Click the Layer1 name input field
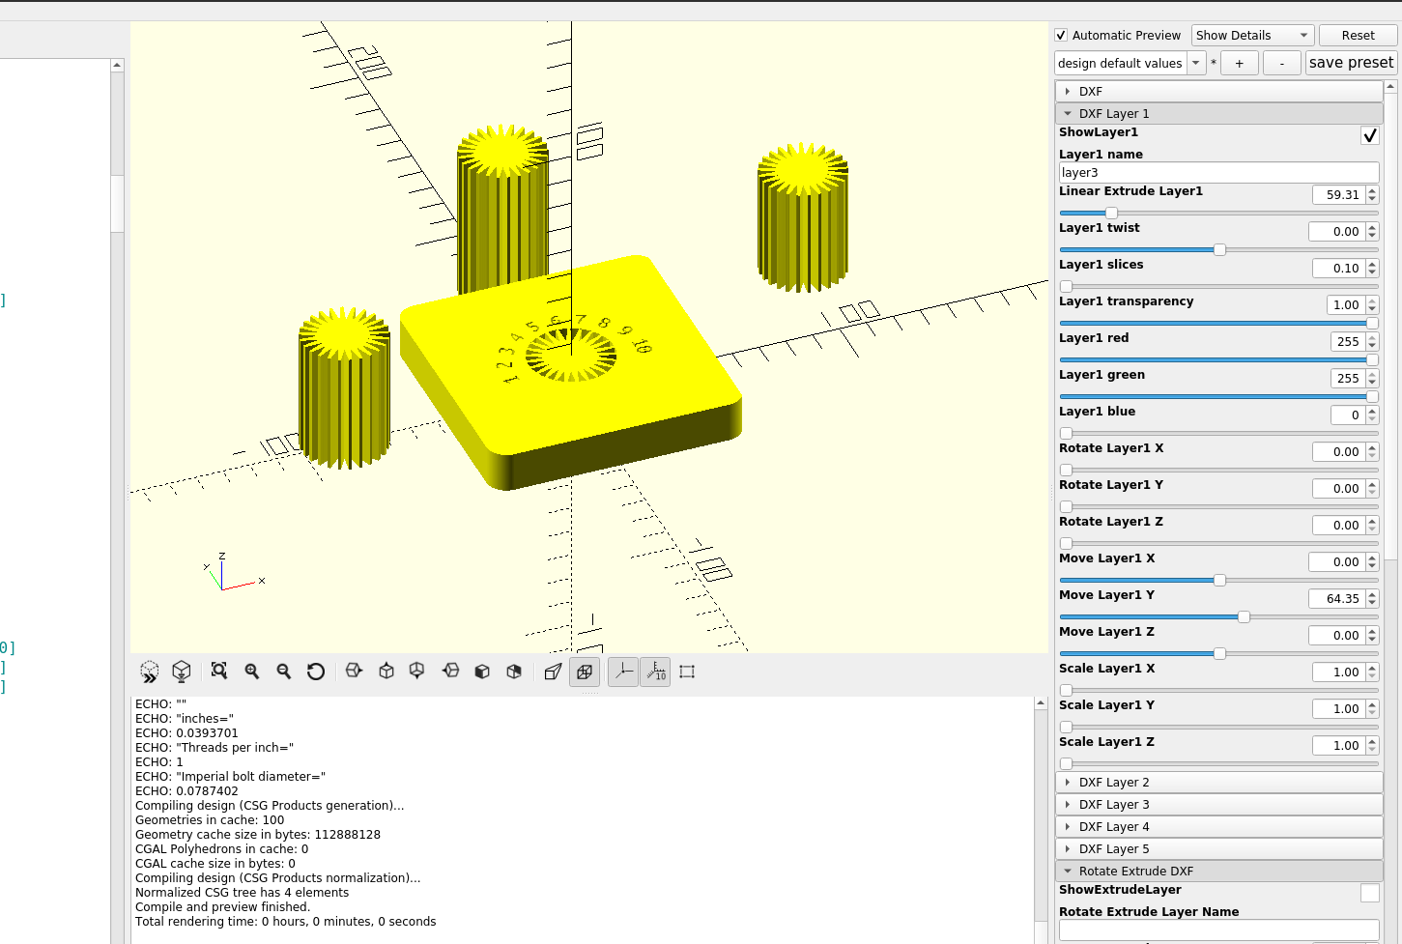1402x944 pixels. coord(1218,173)
